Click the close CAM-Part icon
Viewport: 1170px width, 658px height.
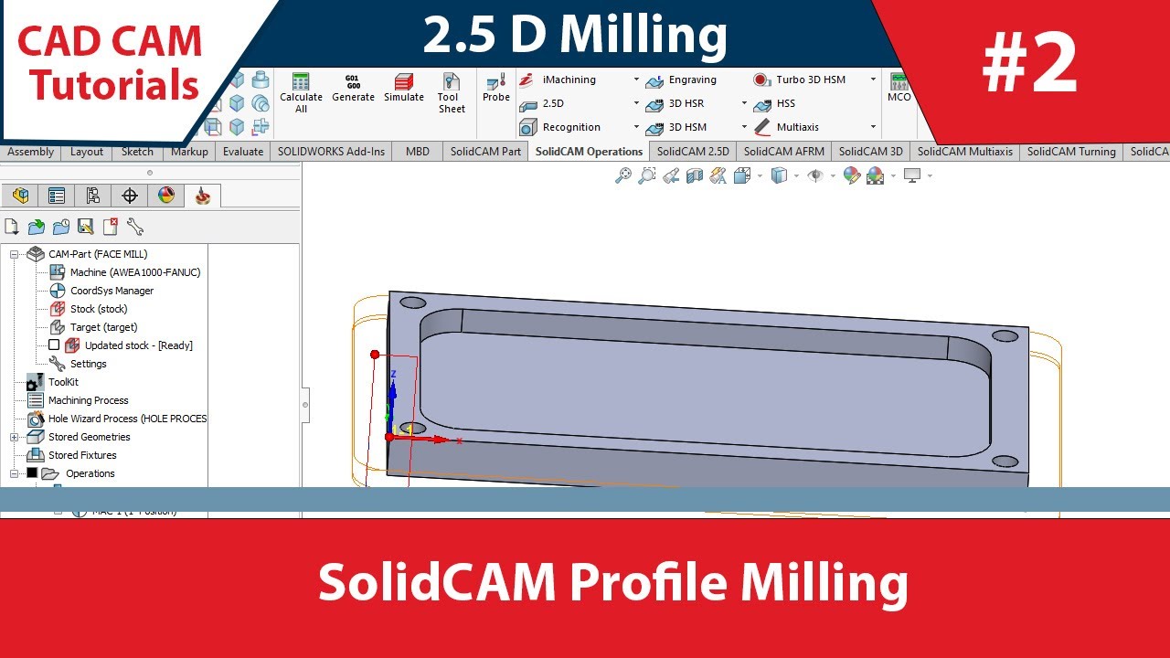tap(111, 227)
